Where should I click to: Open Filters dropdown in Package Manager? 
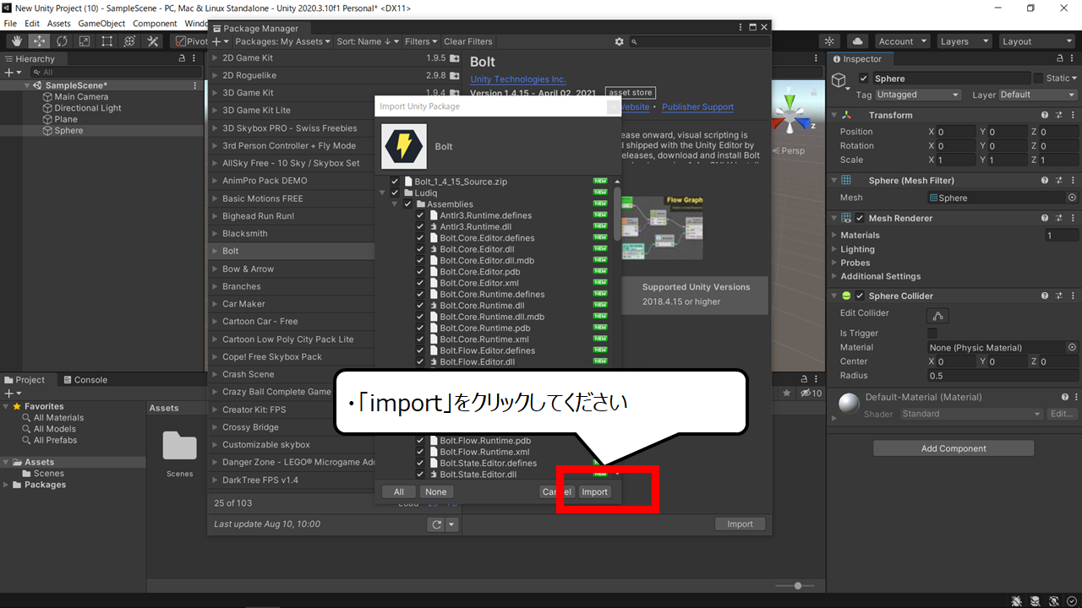[421, 41]
